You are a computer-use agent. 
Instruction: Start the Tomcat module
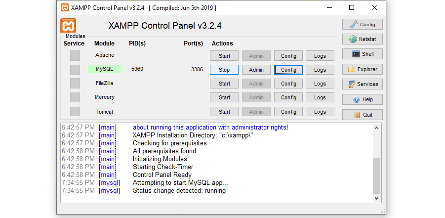coord(224,112)
